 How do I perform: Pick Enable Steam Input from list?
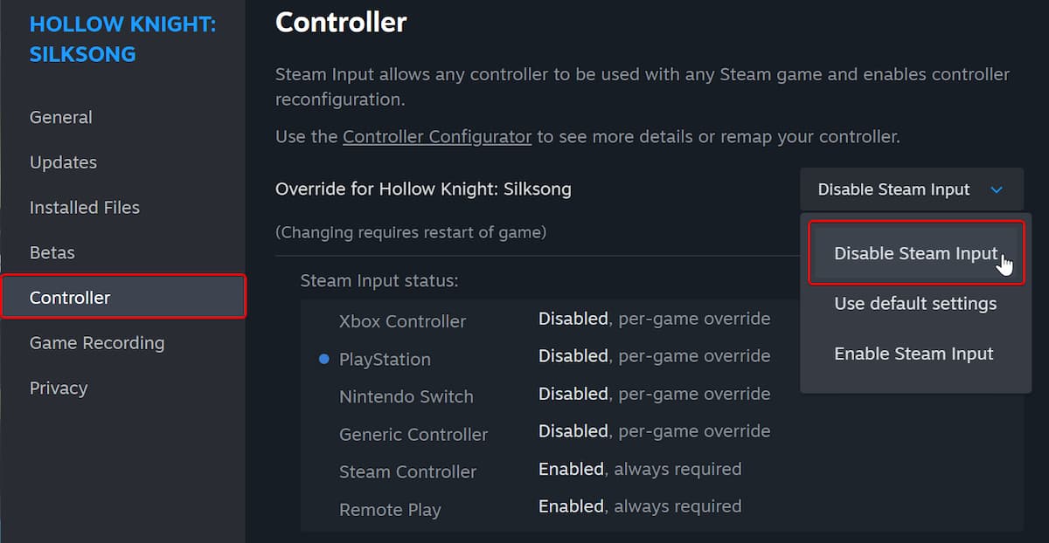[x=914, y=354]
